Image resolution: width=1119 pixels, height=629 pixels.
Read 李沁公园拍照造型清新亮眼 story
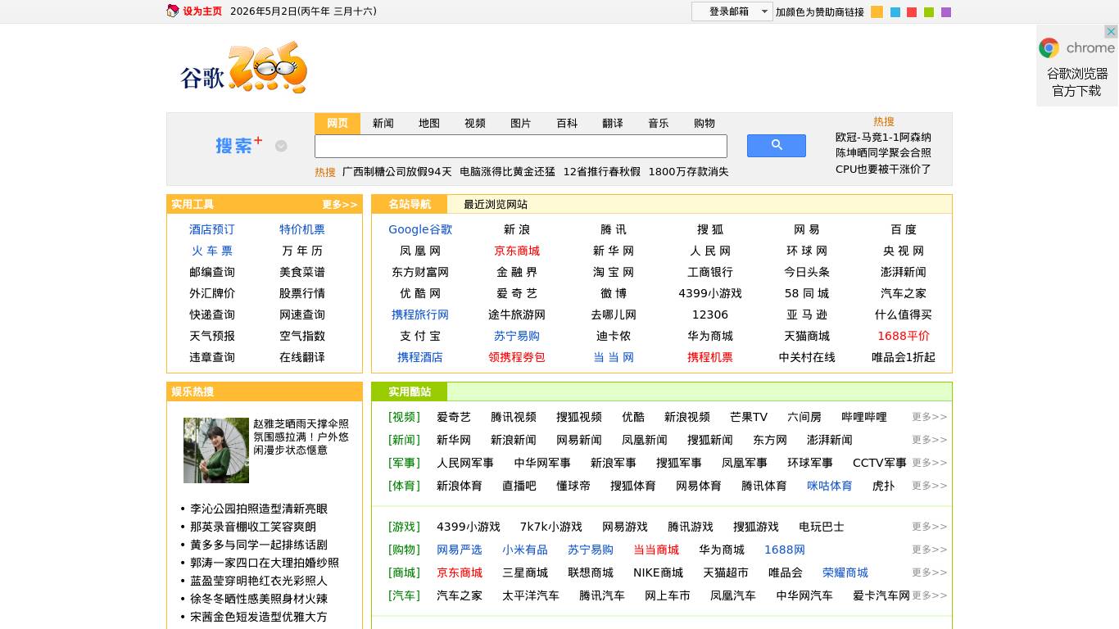point(259,509)
